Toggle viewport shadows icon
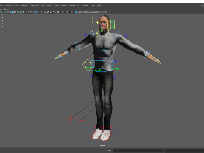The image size is (204, 153). 27,12
